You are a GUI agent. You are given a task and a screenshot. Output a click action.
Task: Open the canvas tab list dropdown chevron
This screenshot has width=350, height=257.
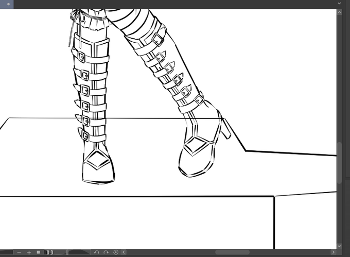(x=339, y=4)
